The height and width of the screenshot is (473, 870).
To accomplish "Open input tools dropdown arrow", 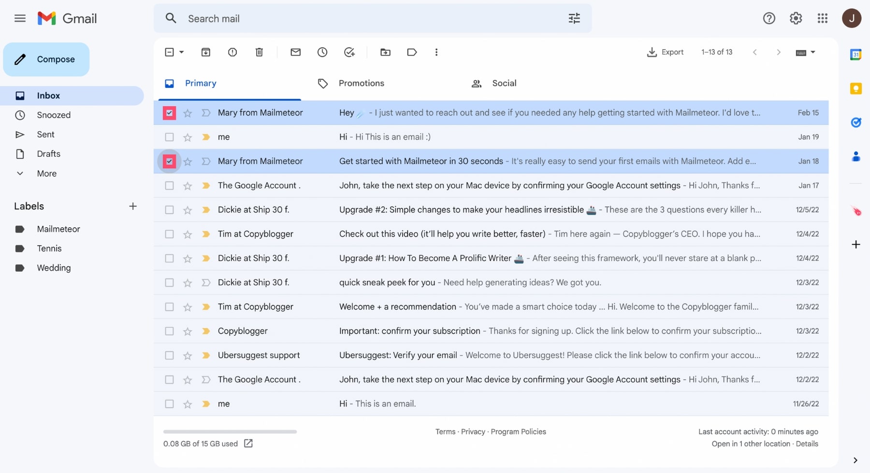I will 813,52.
